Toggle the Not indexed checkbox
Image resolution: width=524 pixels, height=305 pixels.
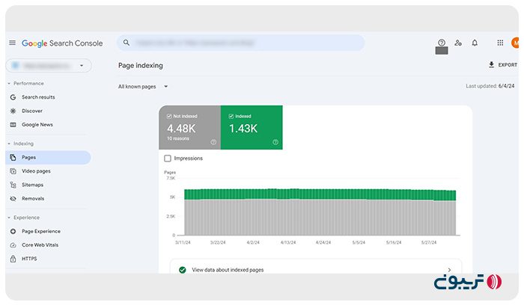point(169,116)
